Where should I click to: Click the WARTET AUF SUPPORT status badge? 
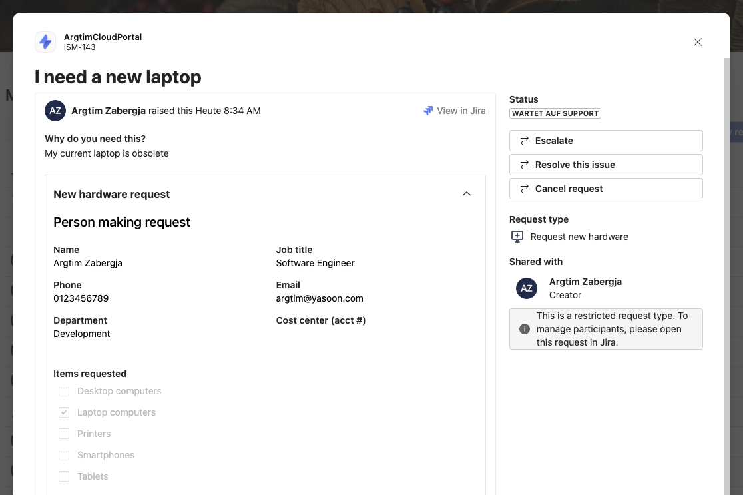(x=555, y=113)
